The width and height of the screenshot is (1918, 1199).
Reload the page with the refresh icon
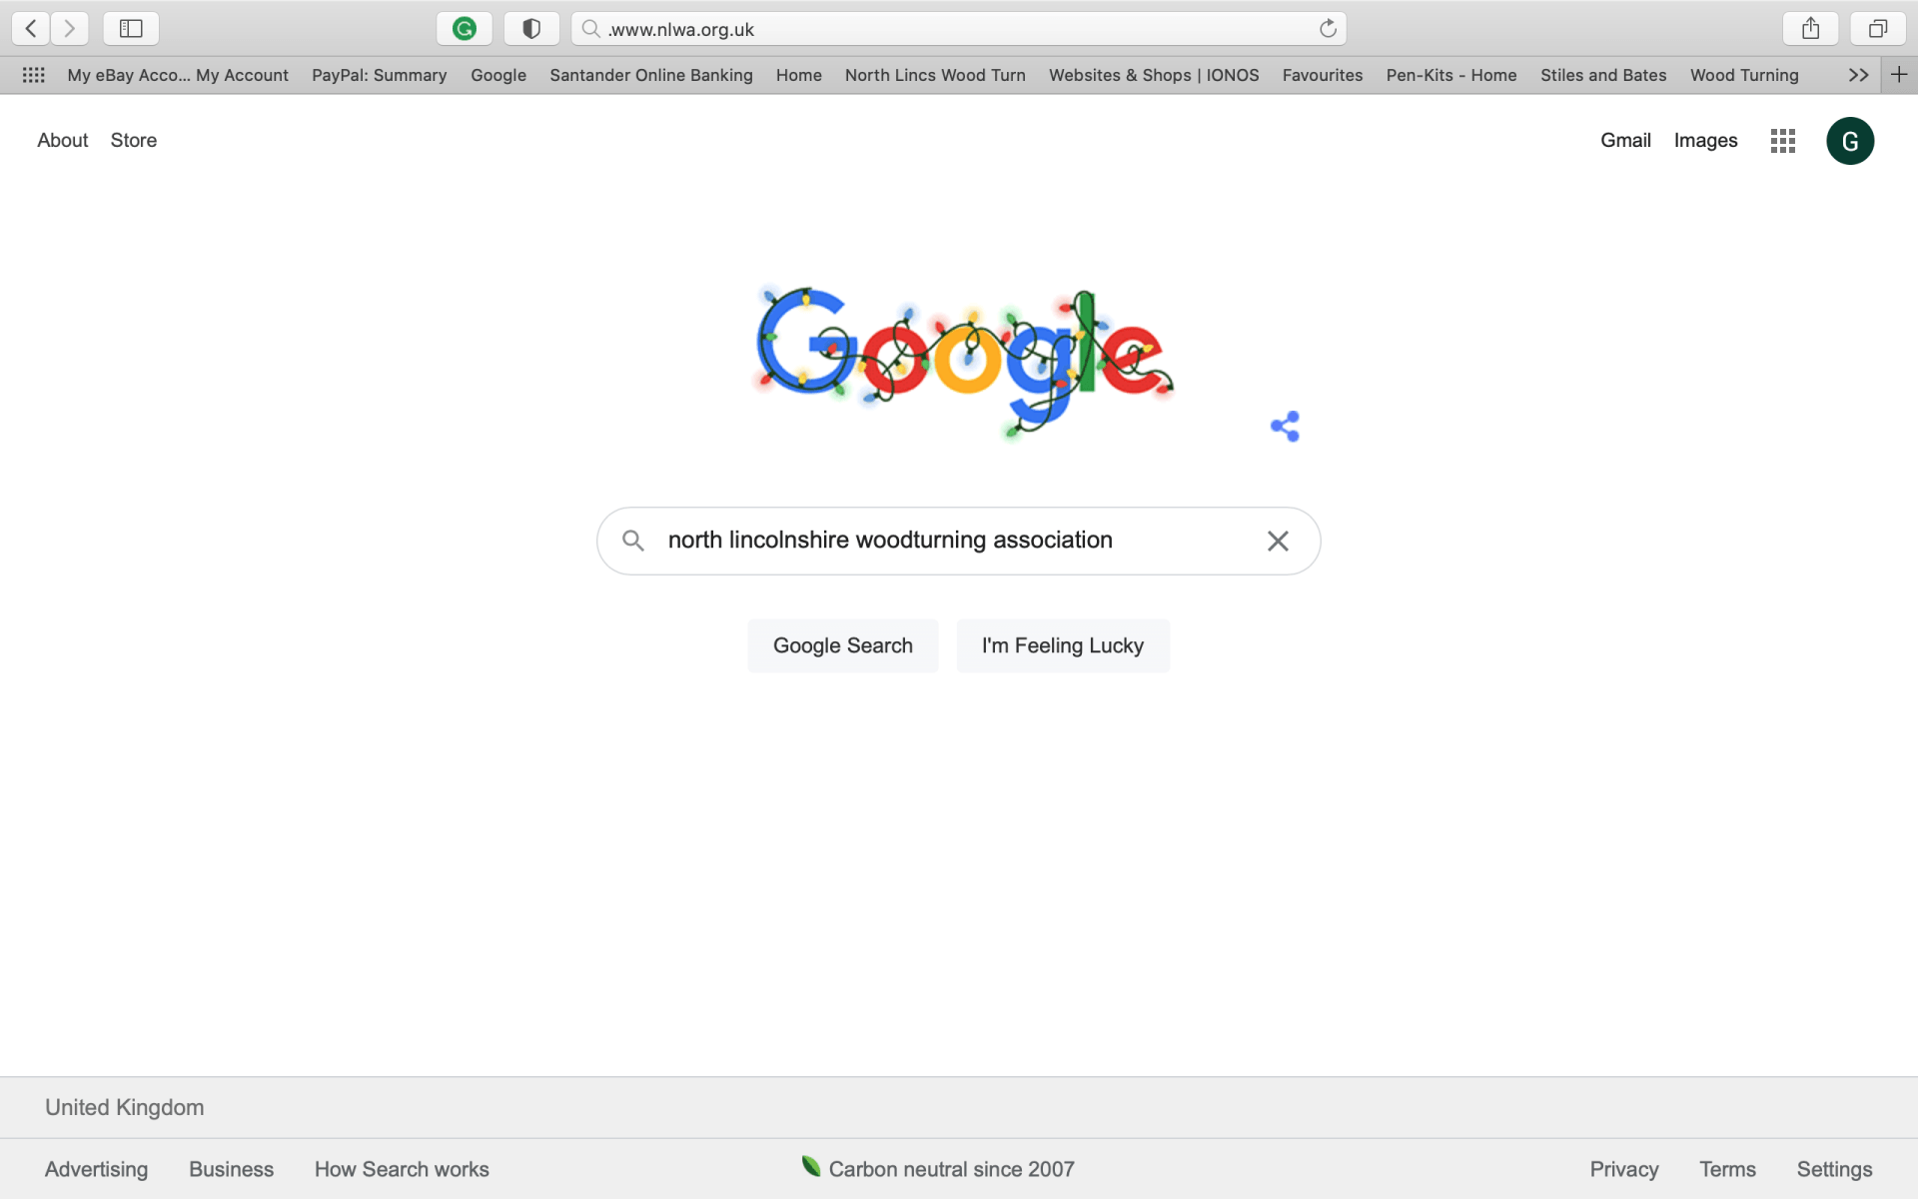pyautogui.click(x=1328, y=29)
